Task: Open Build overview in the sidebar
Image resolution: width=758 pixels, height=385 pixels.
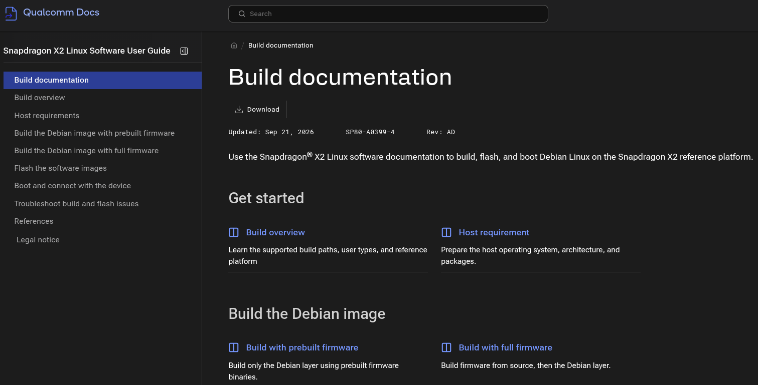Action: 40,98
